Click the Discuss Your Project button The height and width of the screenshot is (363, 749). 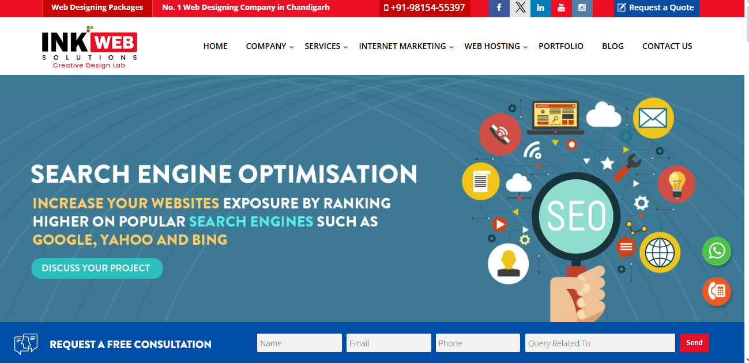(x=97, y=269)
